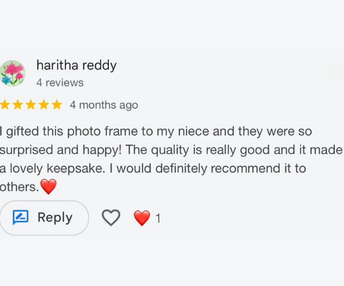View the reviewer's 4 reviews
The height and width of the screenshot is (286, 344).
[60, 83]
